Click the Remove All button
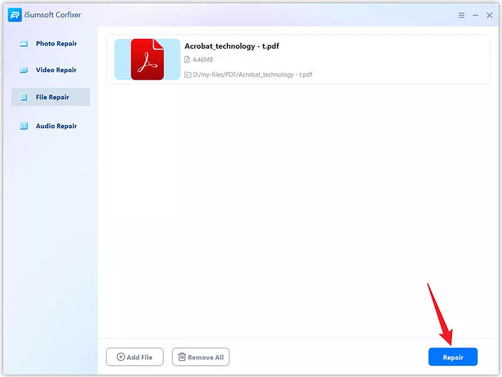The image size is (502, 377). (x=201, y=357)
